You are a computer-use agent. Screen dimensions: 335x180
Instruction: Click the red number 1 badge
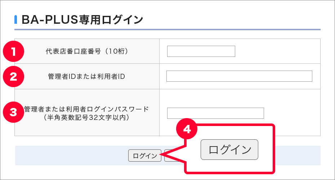(13, 51)
